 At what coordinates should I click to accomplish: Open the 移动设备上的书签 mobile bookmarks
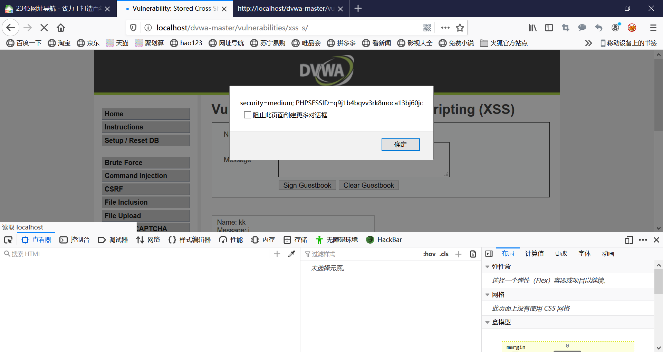point(628,43)
